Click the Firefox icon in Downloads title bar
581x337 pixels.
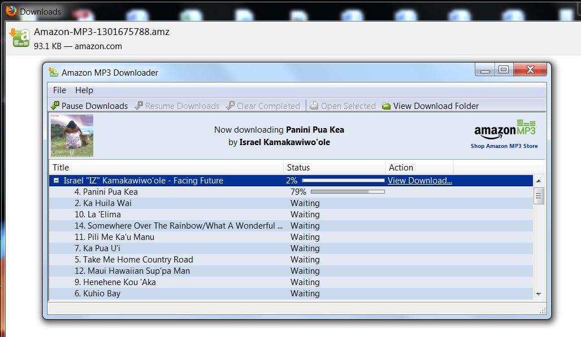pyautogui.click(x=11, y=11)
